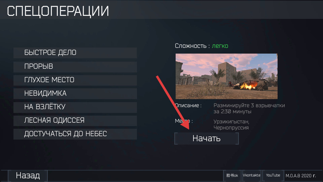Select the БЫСТРОЕ ДЕЛО mission

click(x=75, y=53)
